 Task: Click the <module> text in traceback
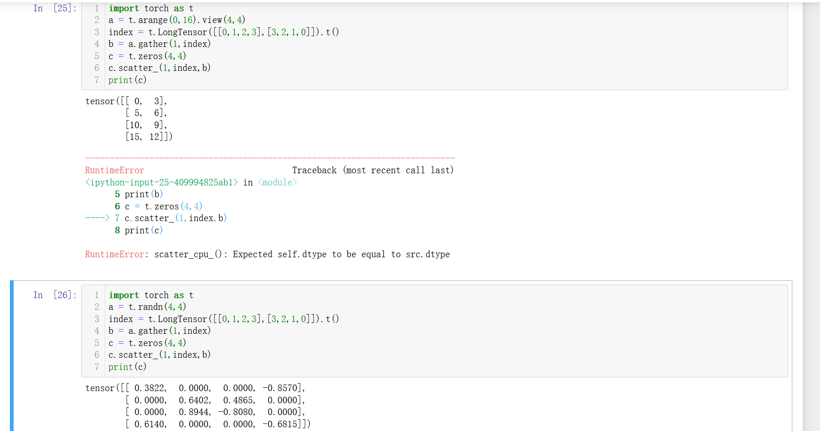(277, 183)
